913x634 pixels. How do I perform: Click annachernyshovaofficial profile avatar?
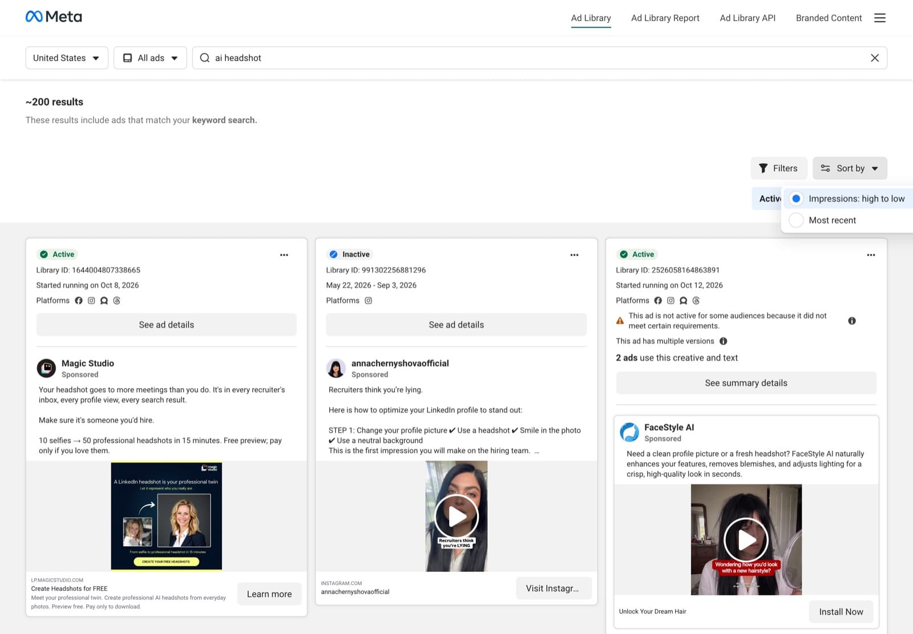point(336,368)
